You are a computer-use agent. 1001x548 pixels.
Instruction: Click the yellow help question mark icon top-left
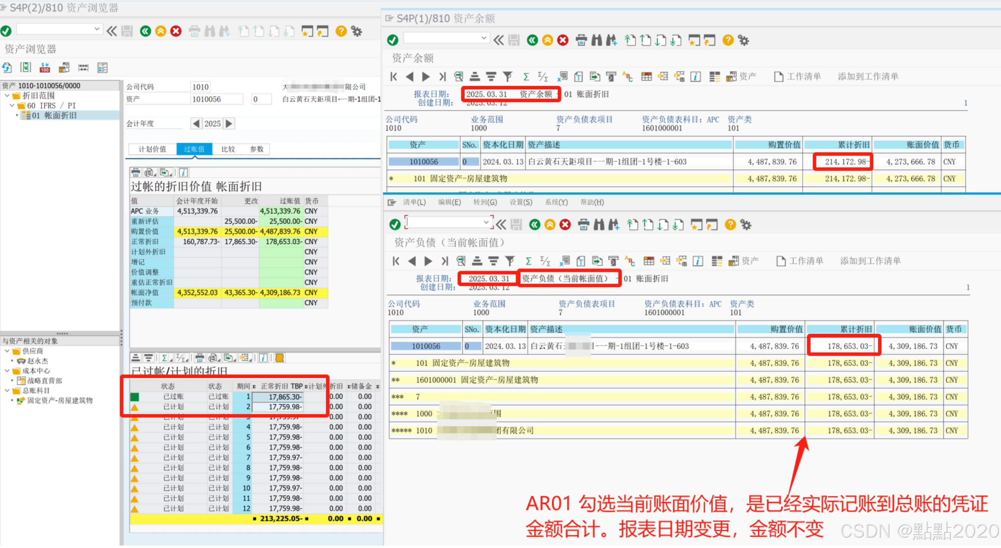point(341,31)
